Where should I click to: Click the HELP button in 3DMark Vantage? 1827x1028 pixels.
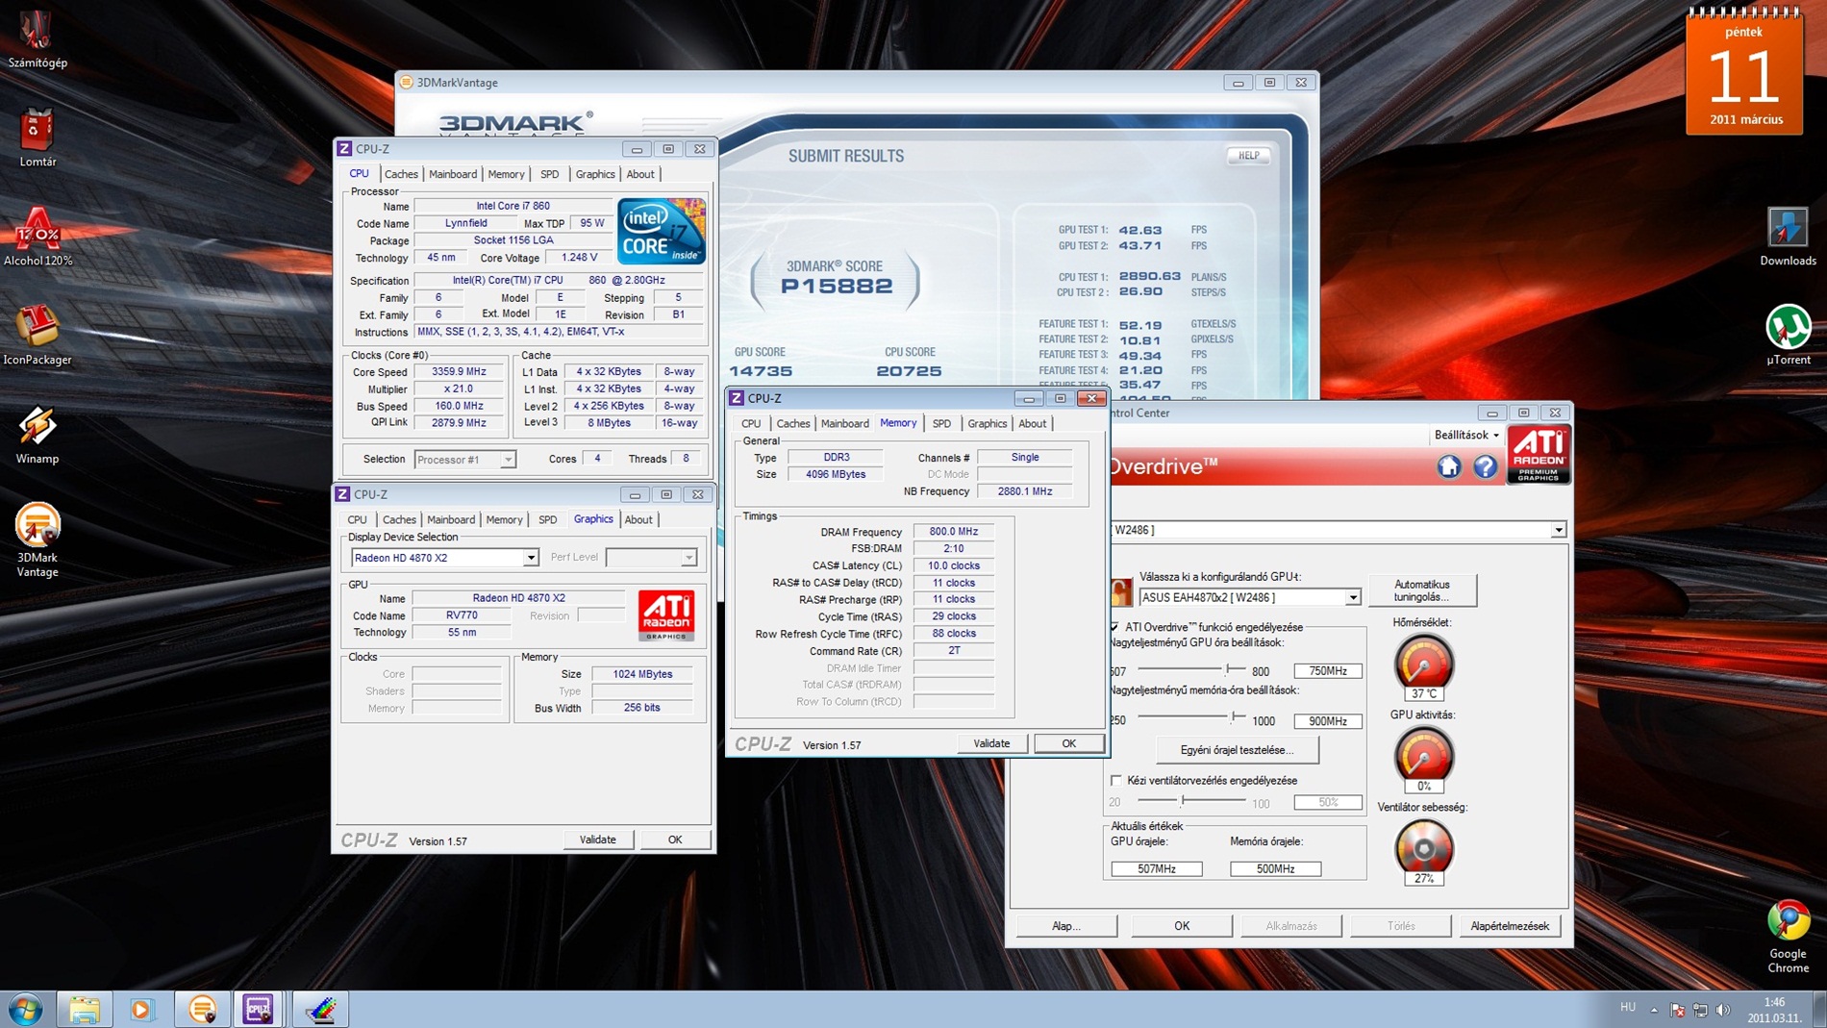pyautogui.click(x=1249, y=156)
